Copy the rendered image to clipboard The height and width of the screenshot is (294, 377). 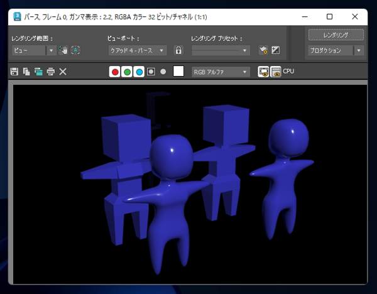point(26,72)
